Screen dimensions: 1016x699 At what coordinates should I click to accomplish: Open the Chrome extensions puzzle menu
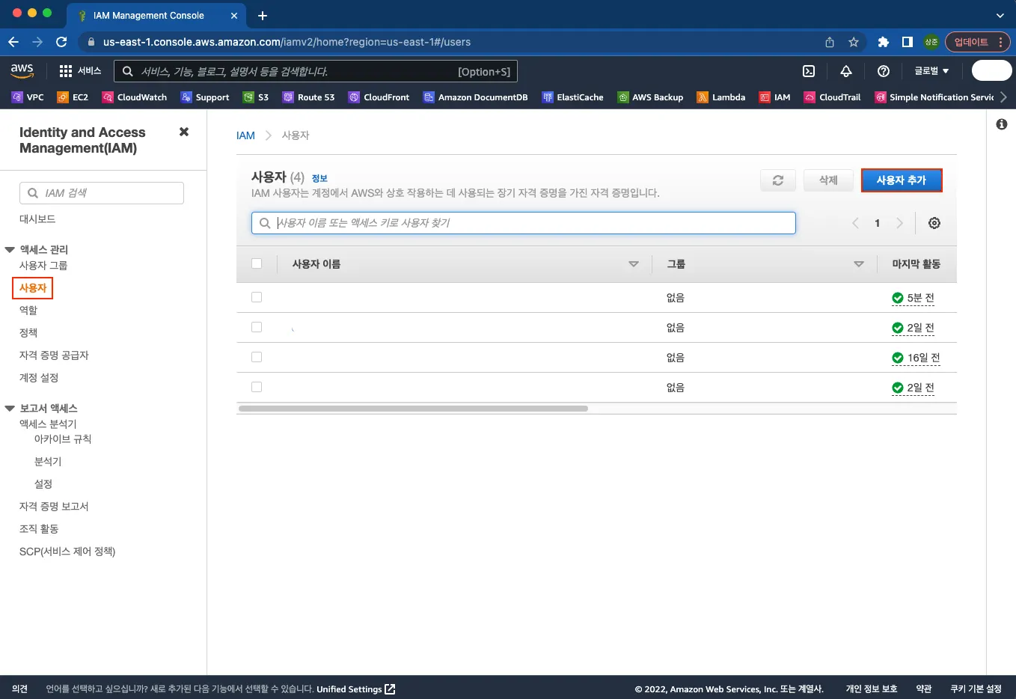pos(884,42)
